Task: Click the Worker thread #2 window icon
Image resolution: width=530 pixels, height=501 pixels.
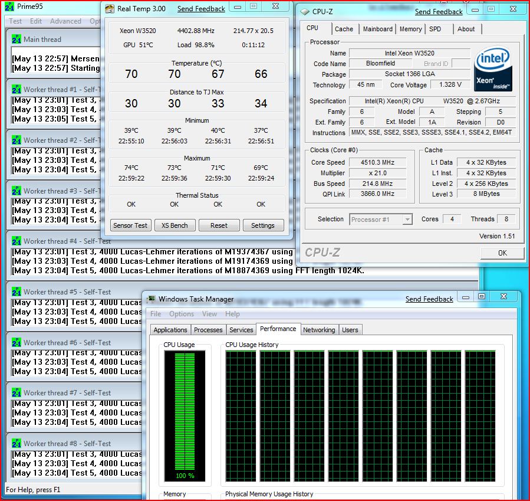Action: 17,140
